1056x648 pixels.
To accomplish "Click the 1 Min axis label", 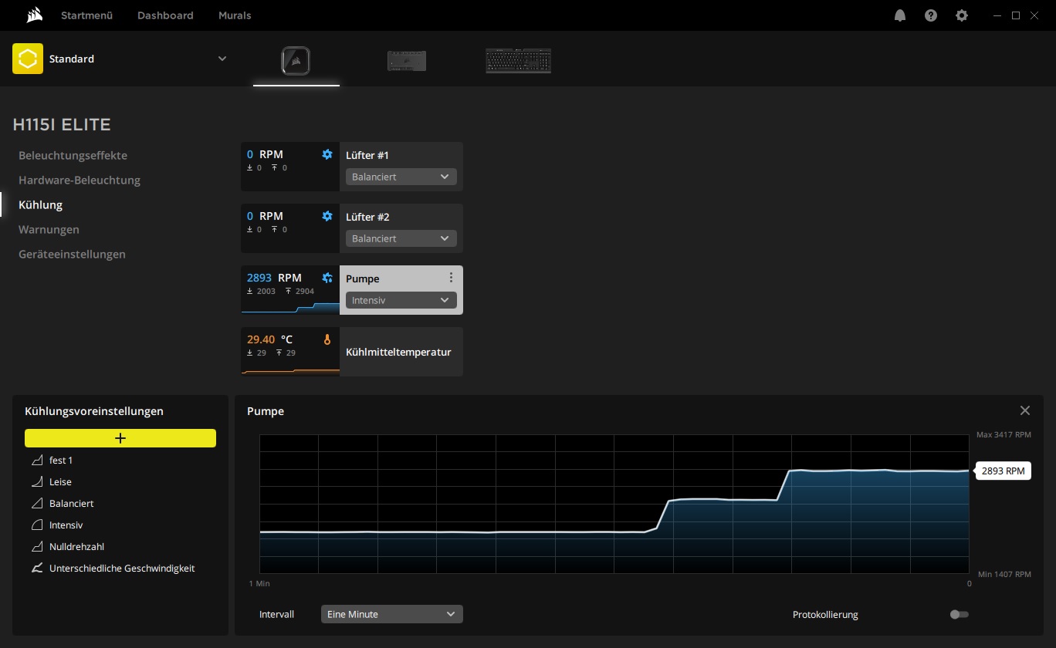I will point(259,584).
